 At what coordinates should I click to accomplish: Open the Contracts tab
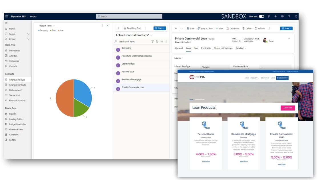tap(206, 48)
